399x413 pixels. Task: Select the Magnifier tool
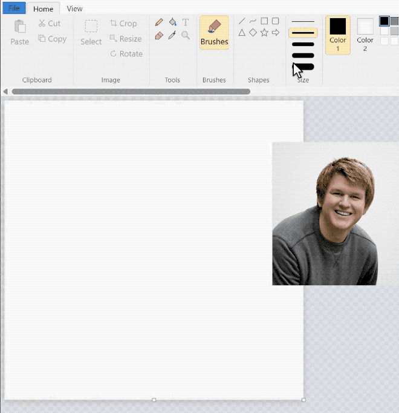click(186, 35)
